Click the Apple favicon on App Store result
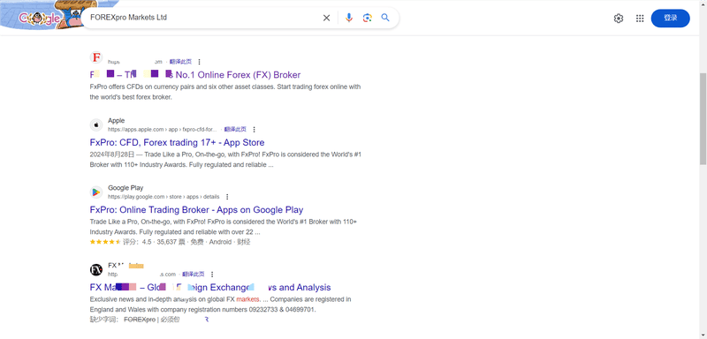This screenshot has width=707, height=339. pos(96,124)
